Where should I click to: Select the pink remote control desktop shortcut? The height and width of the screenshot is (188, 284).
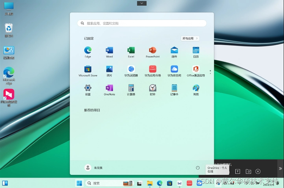pos(9,97)
